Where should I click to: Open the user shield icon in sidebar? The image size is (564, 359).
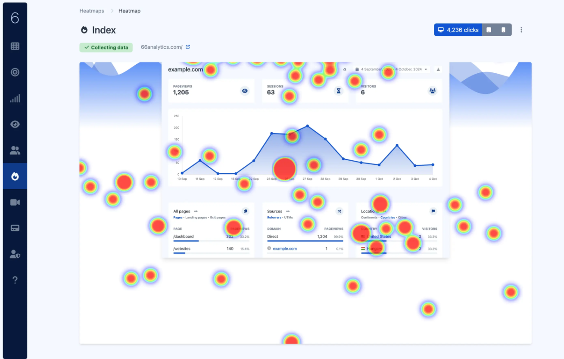pos(15,254)
